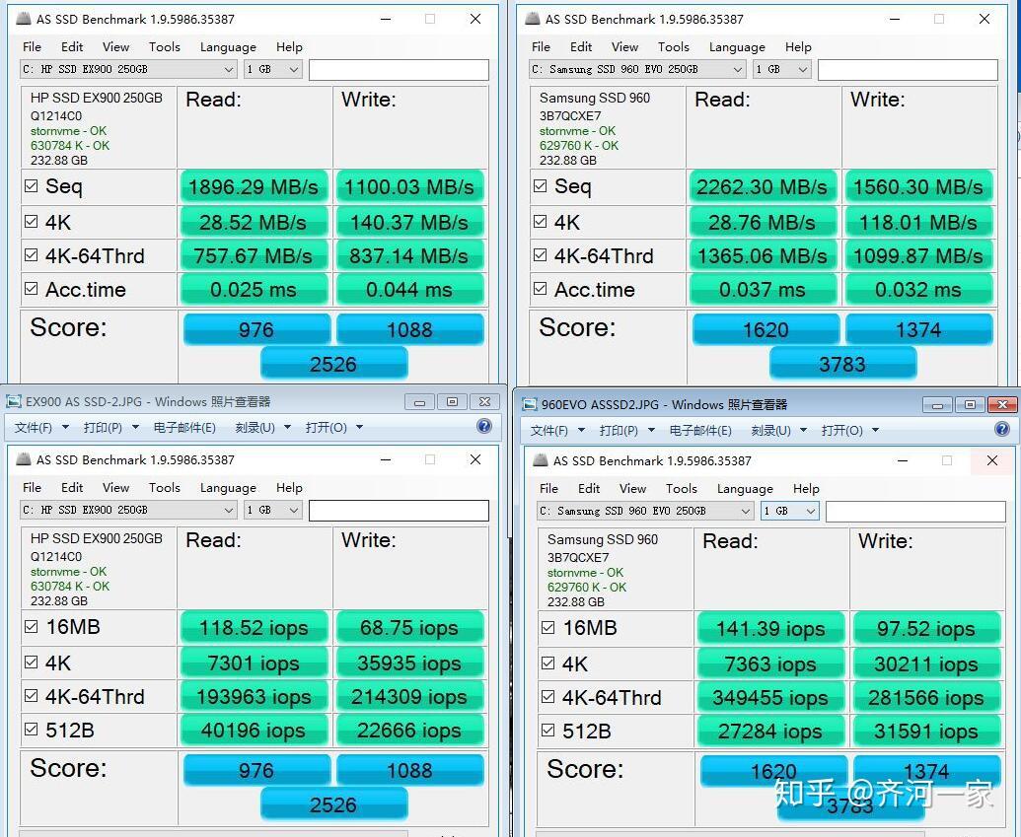Toggle 512B checkbox in Samsung 960 iops window
The image size is (1021, 837).
tap(547, 731)
